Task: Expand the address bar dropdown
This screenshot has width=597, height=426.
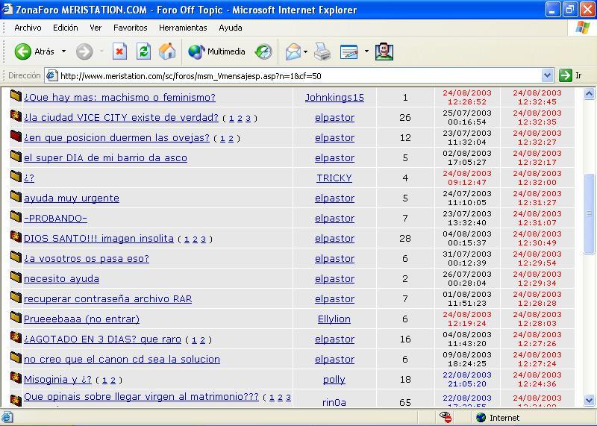Action: point(547,75)
